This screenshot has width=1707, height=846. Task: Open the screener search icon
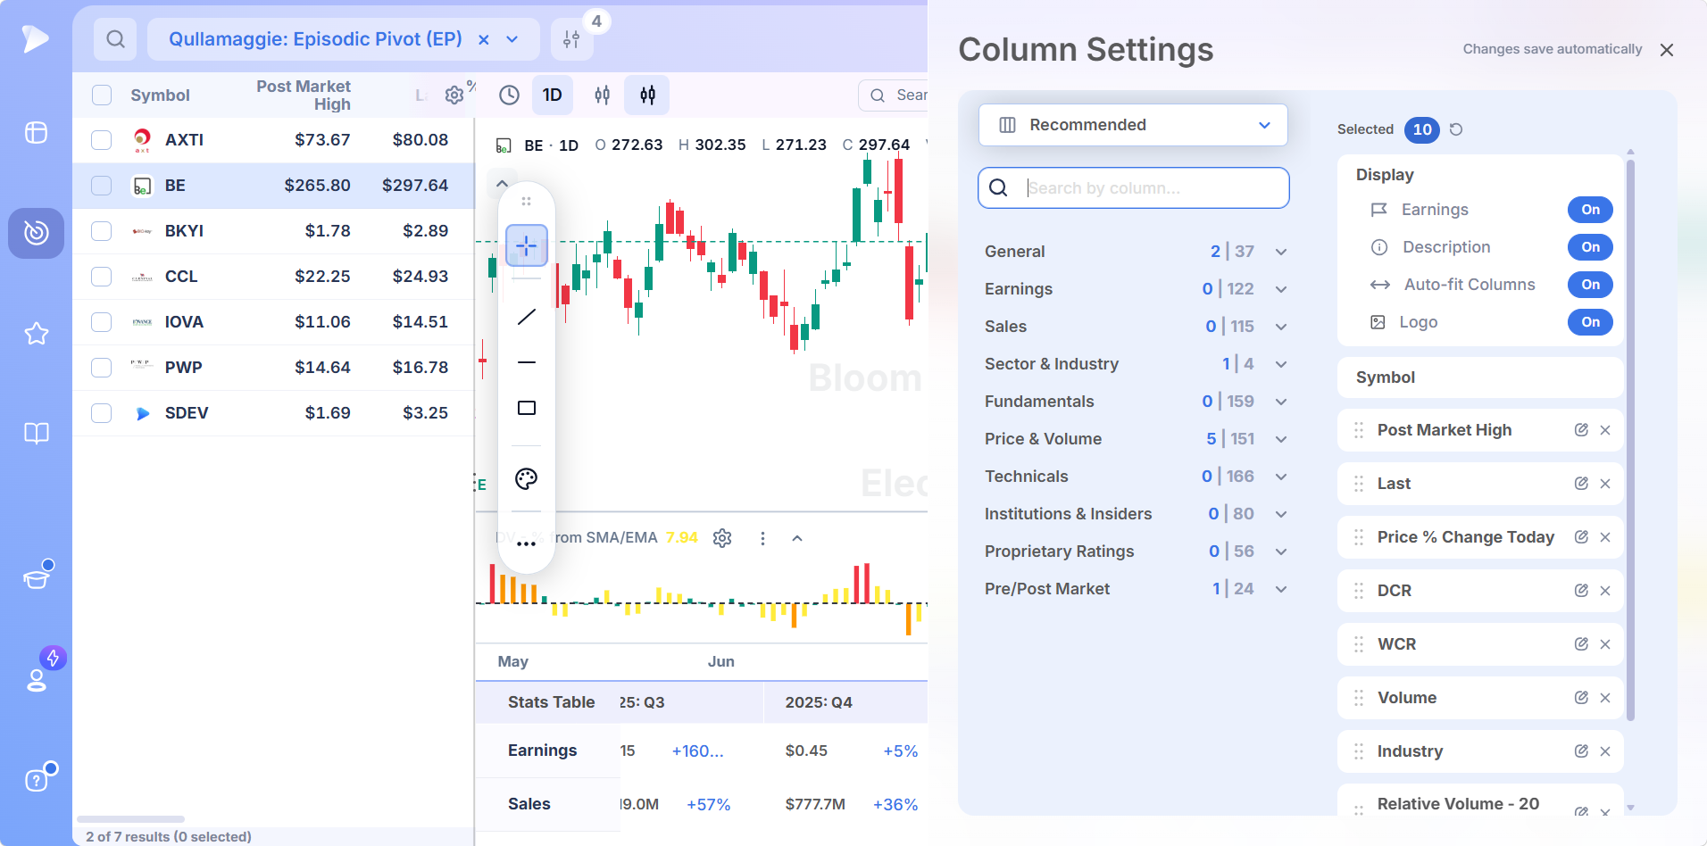[115, 39]
